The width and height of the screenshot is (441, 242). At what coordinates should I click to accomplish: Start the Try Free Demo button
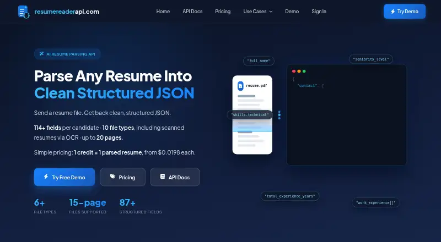pyautogui.click(x=64, y=177)
